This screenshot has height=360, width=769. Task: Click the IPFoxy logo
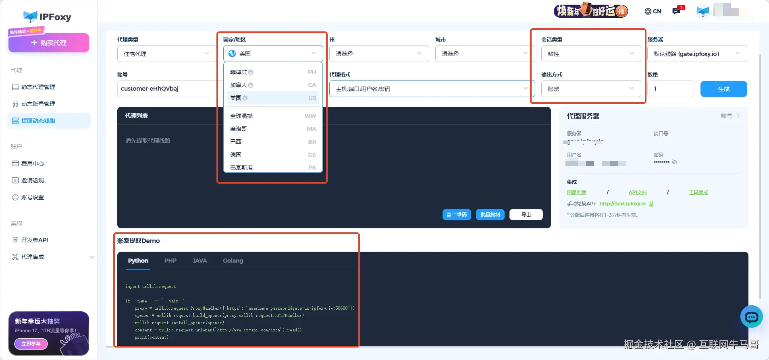(x=47, y=17)
